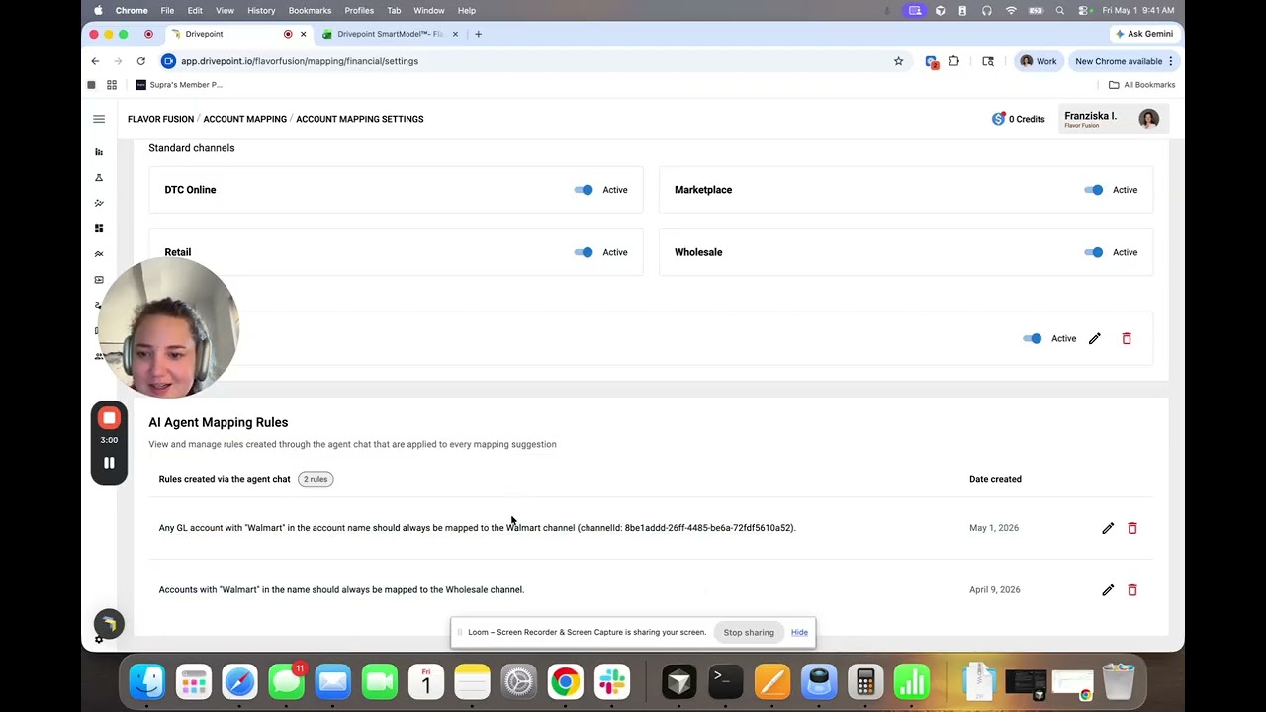Screen dimensions: 1266x712
Task: Hide the Loom sharing notification
Action: click(799, 632)
